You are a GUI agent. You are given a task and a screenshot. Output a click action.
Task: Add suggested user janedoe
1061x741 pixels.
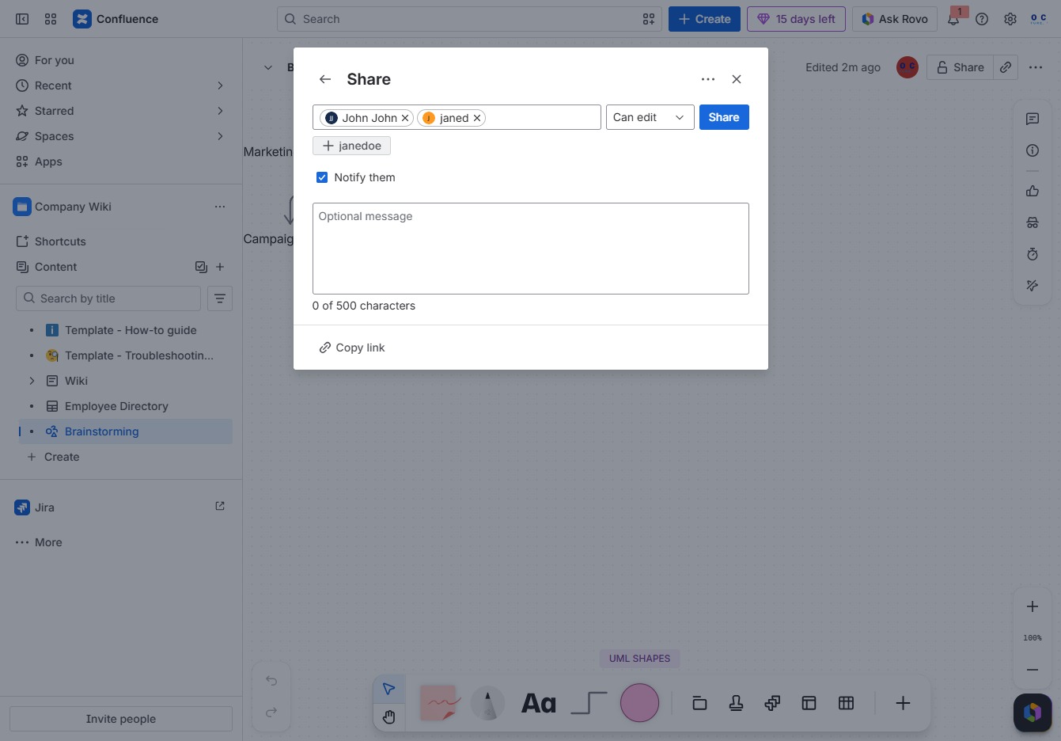point(351,146)
